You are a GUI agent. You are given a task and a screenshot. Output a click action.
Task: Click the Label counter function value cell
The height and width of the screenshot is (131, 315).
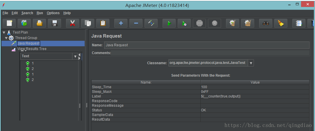point(255,96)
